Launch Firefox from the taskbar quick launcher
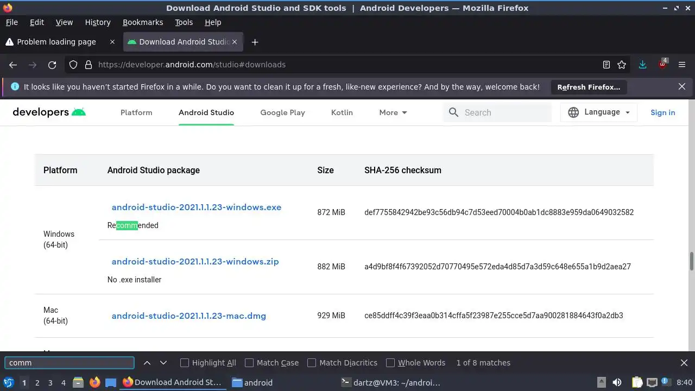 click(x=94, y=382)
